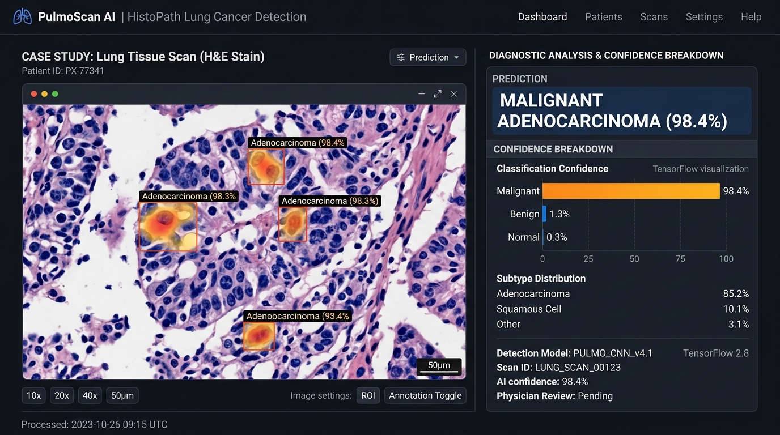Image resolution: width=780 pixels, height=435 pixels.
Task: Click the red dot in viewer title bar
Action: (x=34, y=94)
